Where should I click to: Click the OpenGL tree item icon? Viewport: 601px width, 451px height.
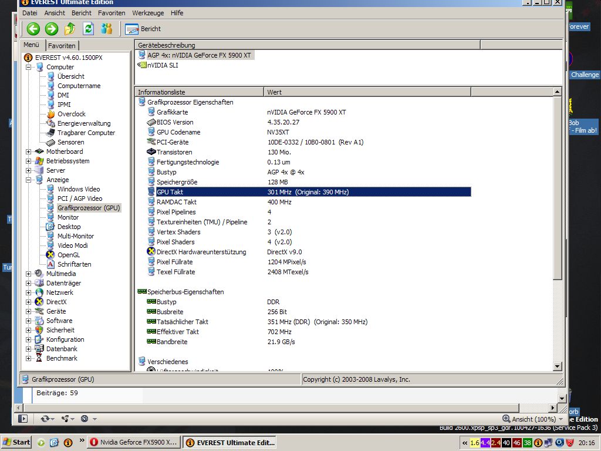pos(50,255)
